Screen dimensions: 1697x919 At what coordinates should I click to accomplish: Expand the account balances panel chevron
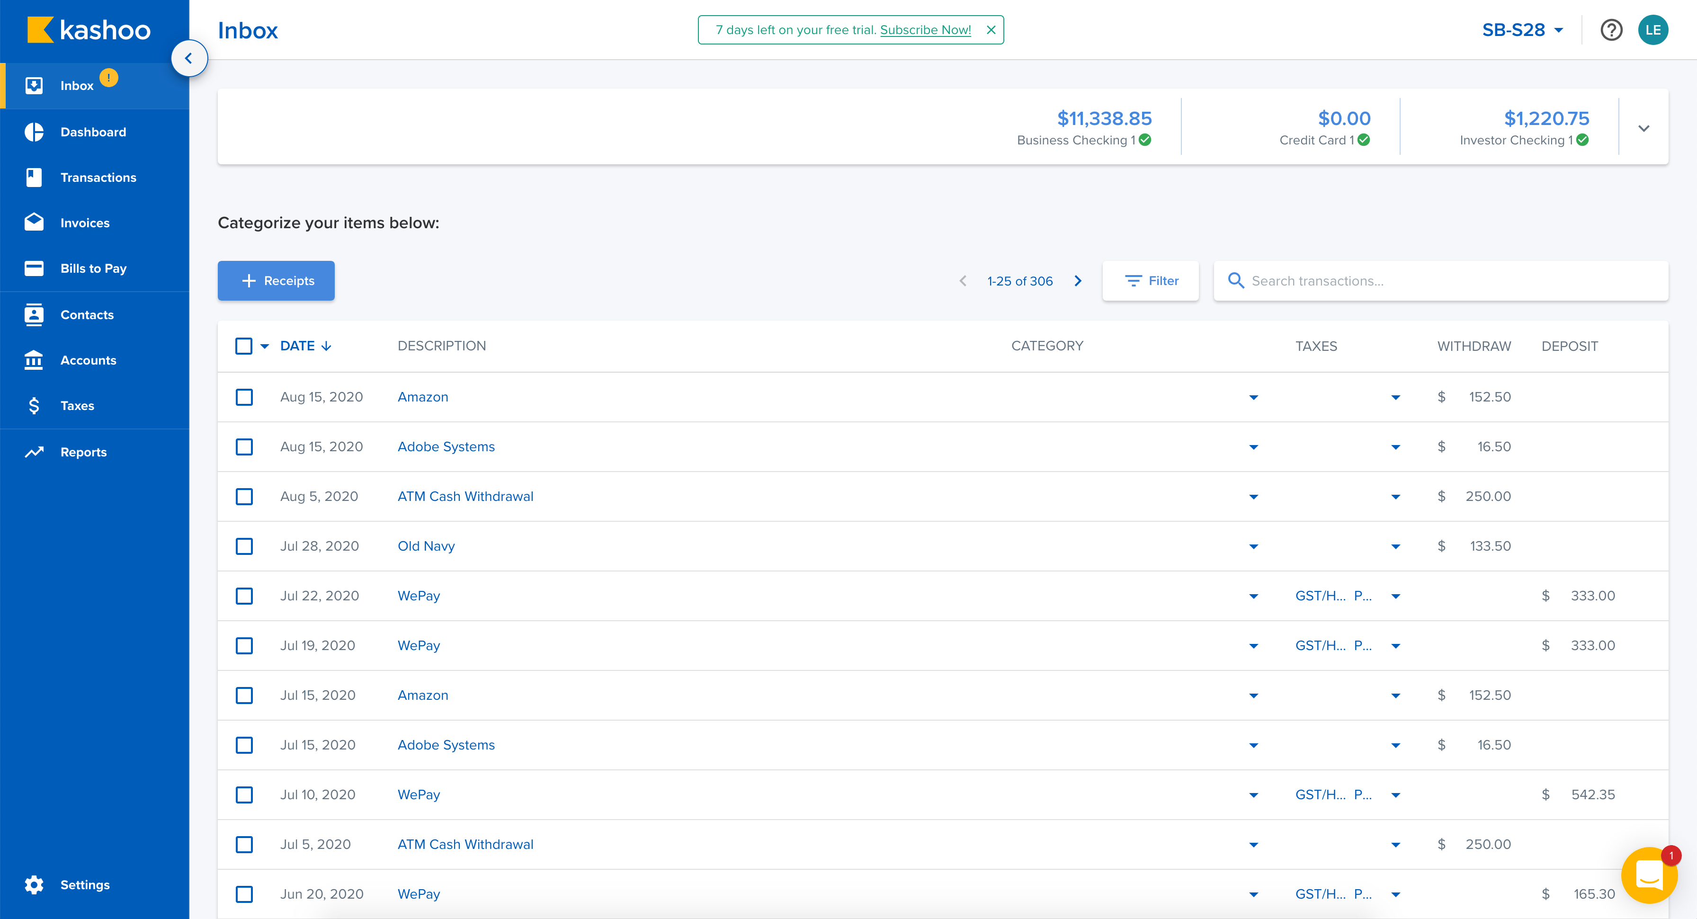[1643, 128]
